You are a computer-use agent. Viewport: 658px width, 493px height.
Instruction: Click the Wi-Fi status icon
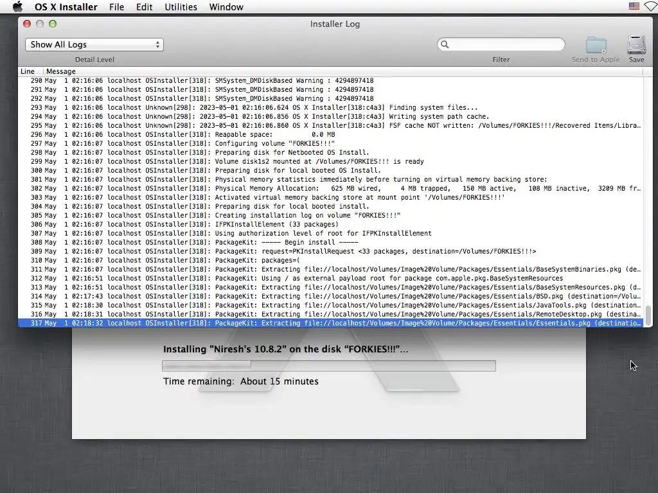[652, 6]
